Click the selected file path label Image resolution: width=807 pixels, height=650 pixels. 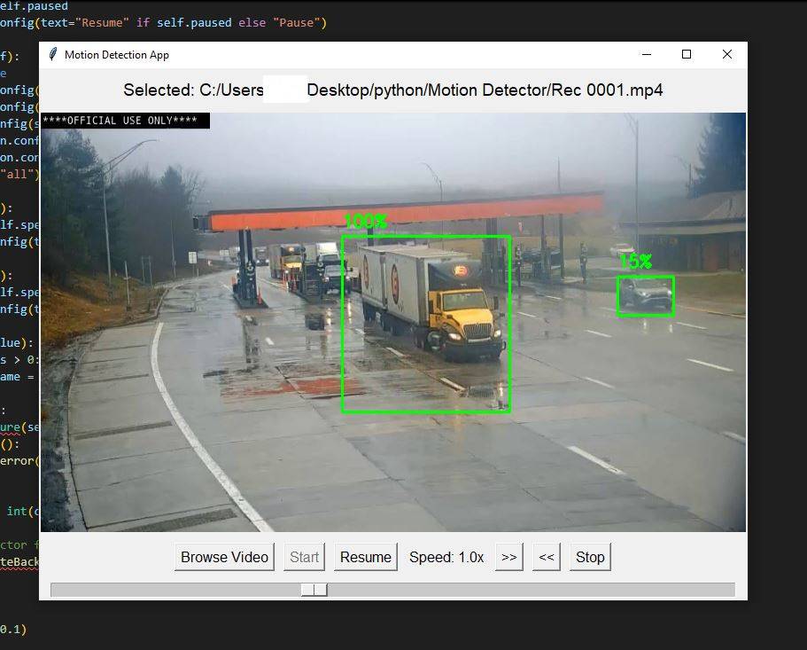[392, 90]
